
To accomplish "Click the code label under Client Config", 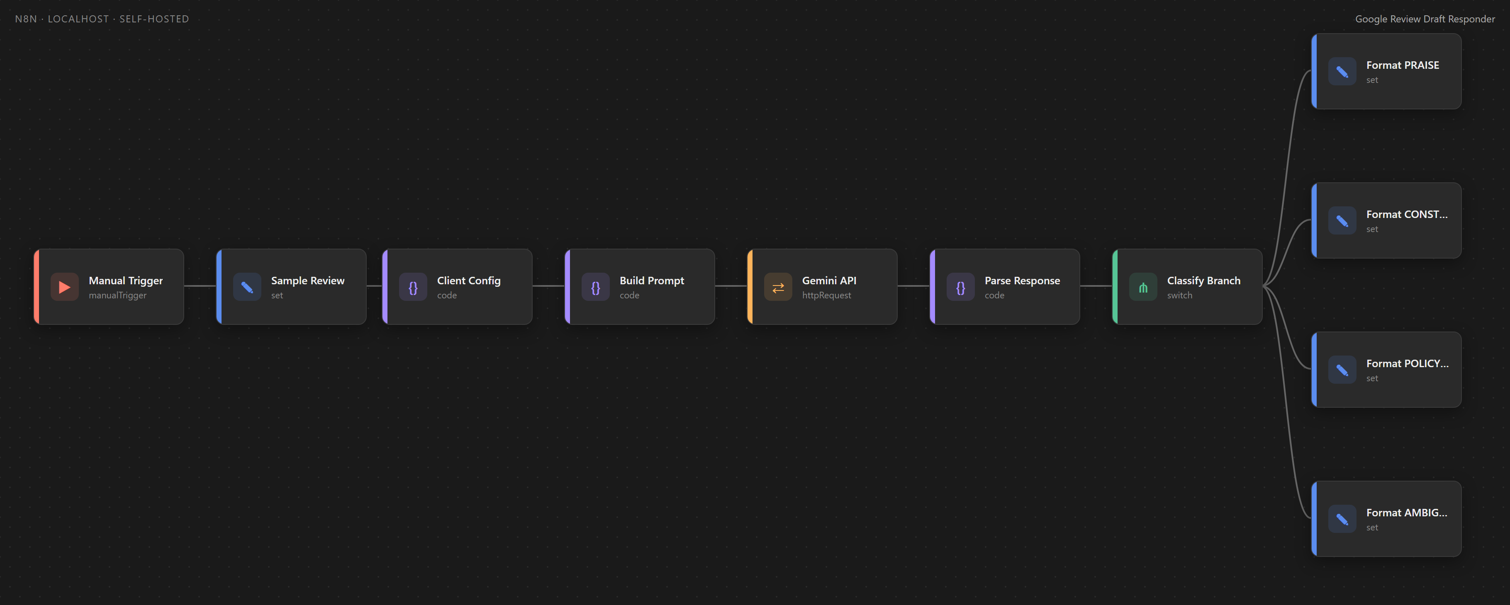I will click(x=446, y=295).
